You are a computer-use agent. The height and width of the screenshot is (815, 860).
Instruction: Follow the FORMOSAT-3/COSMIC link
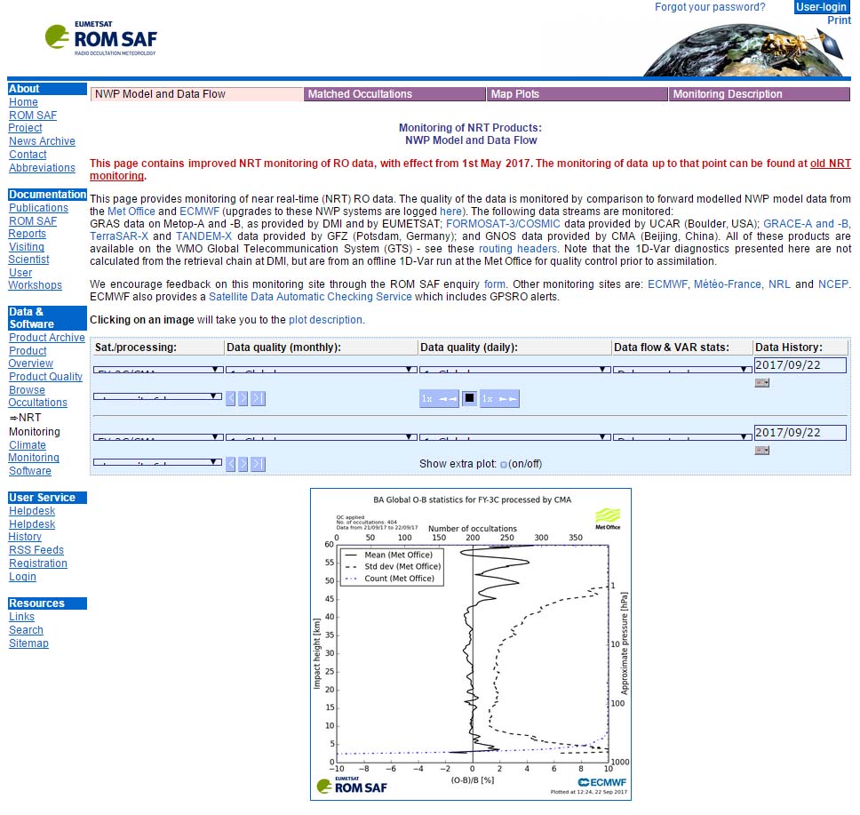click(503, 224)
